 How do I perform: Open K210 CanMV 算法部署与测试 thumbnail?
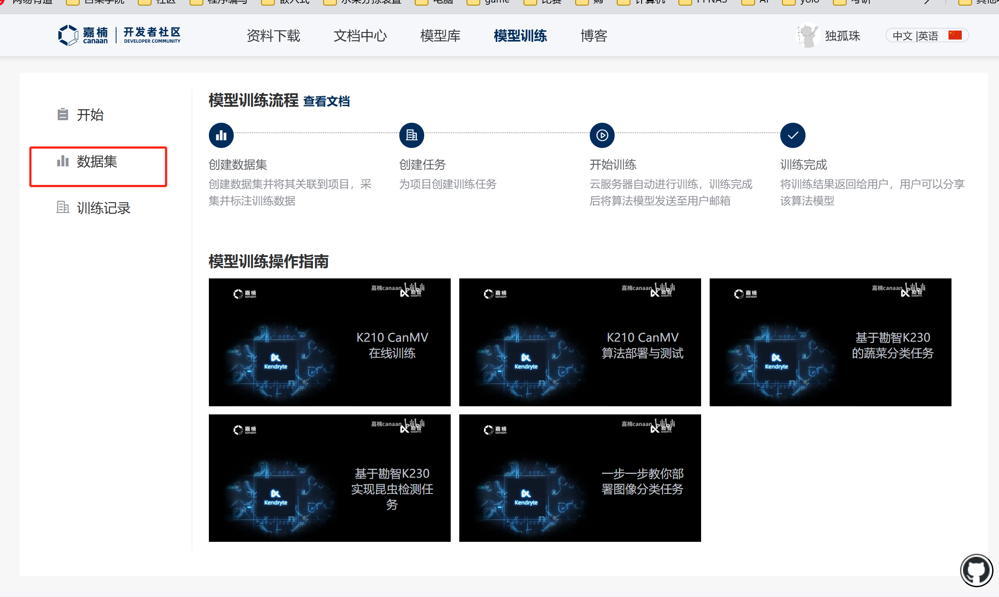click(x=580, y=342)
